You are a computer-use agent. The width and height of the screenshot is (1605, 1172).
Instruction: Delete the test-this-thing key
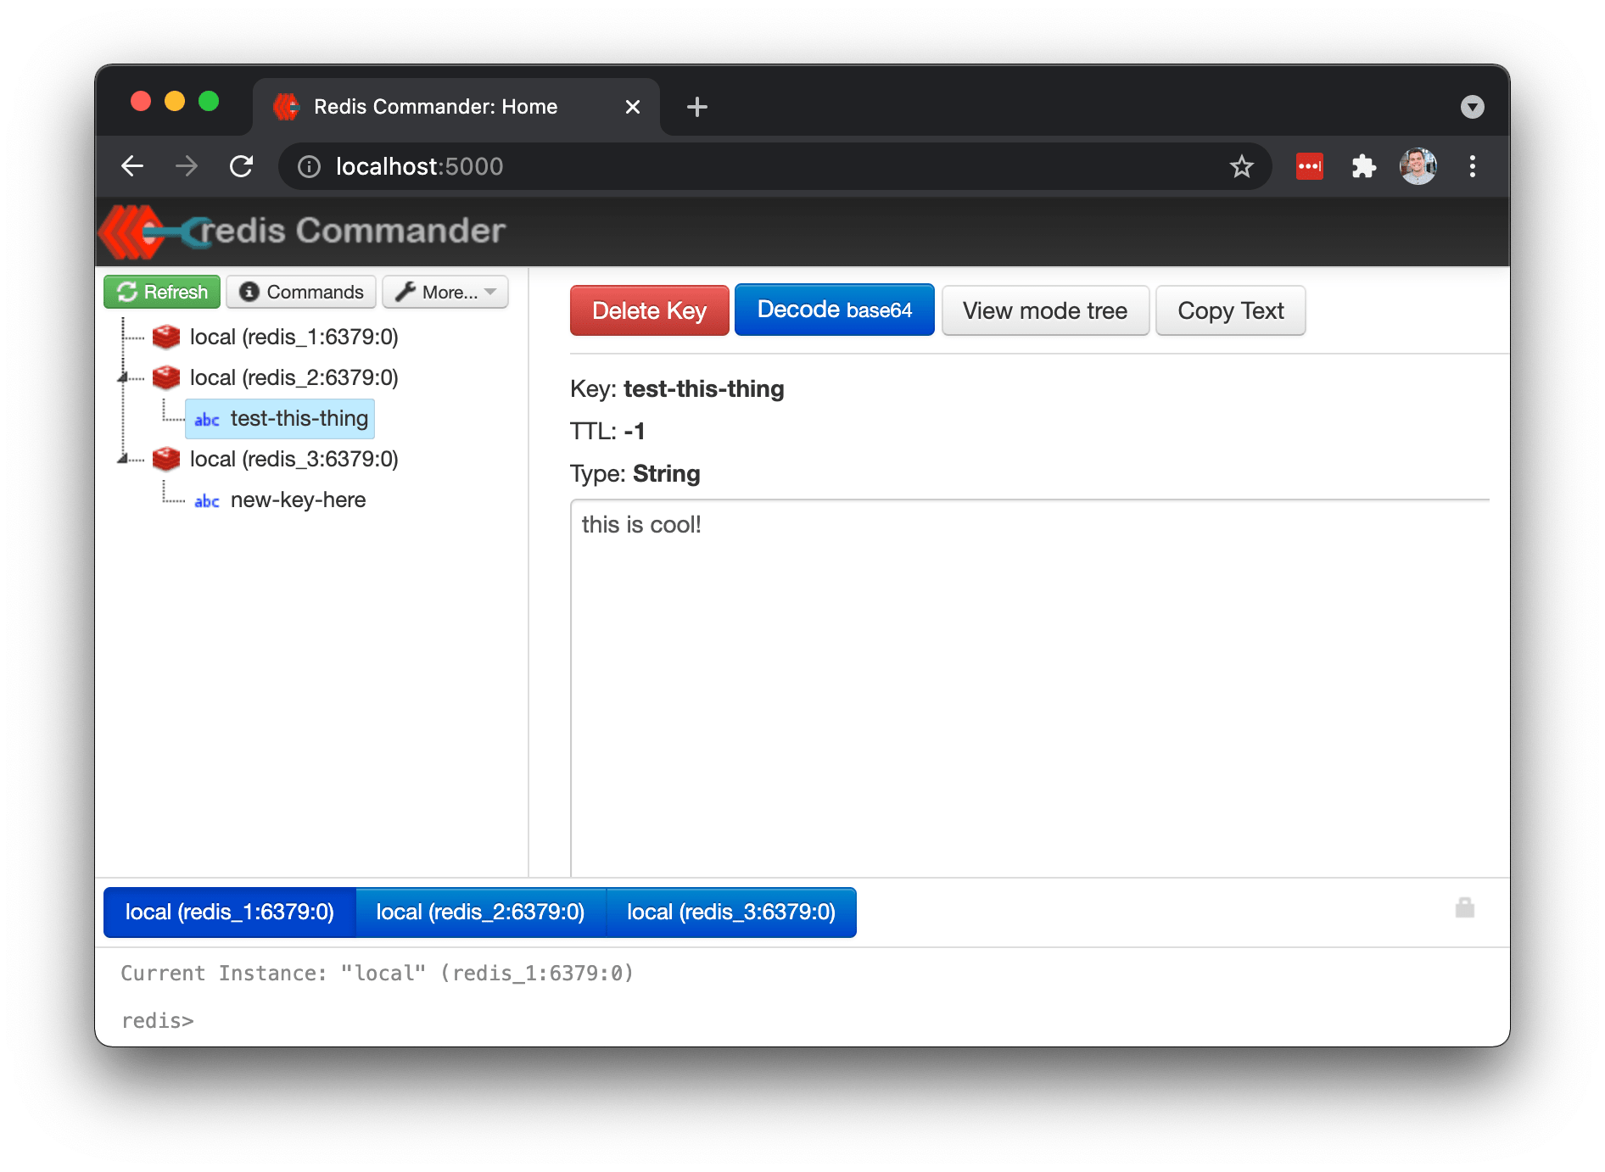point(648,310)
